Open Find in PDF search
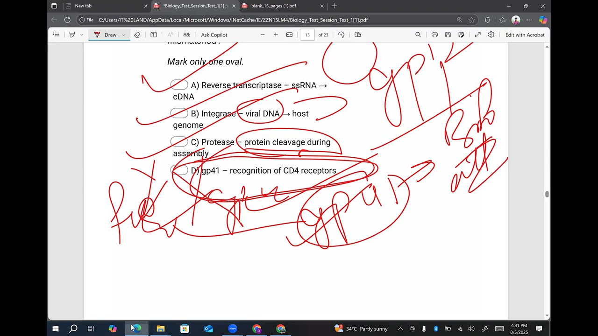598x336 pixels. [x=418, y=35]
